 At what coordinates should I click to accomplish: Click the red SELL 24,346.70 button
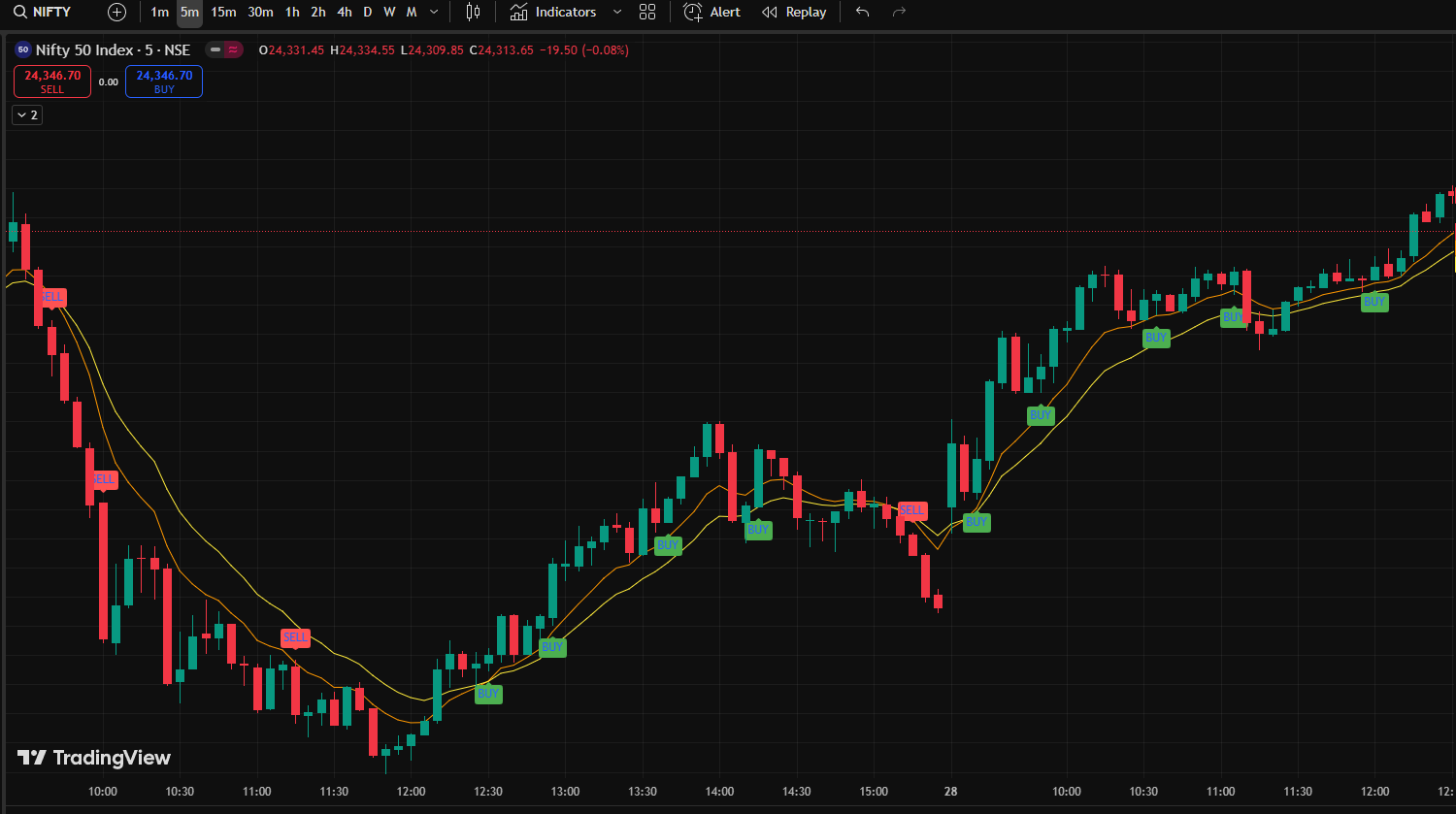pos(52,81)
